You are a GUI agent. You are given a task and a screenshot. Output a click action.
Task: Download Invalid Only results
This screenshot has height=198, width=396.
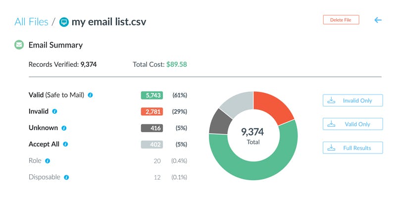point(353,100)
